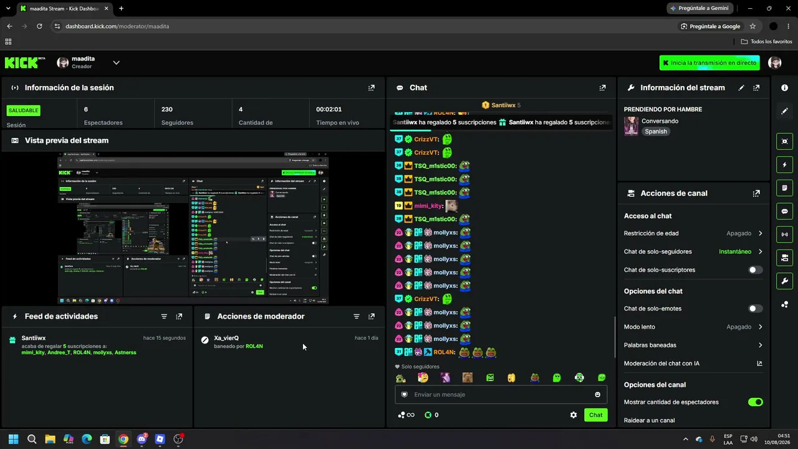This screenshot has height=449, width=798.
Task: Click the green Chat send button
Action: click(596, 415)
